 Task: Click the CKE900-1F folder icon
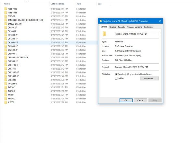coord(6,61)
